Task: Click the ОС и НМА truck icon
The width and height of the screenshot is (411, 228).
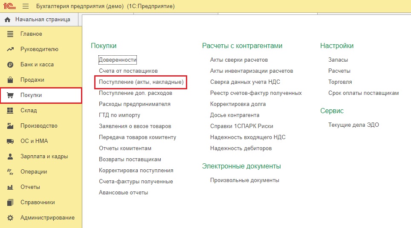Action: click(x=11, y=141)
